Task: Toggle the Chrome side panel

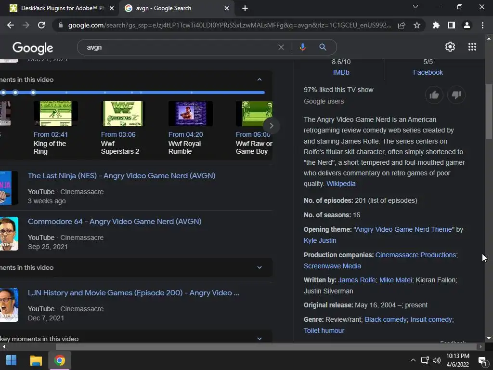Action: coord(452,25)
